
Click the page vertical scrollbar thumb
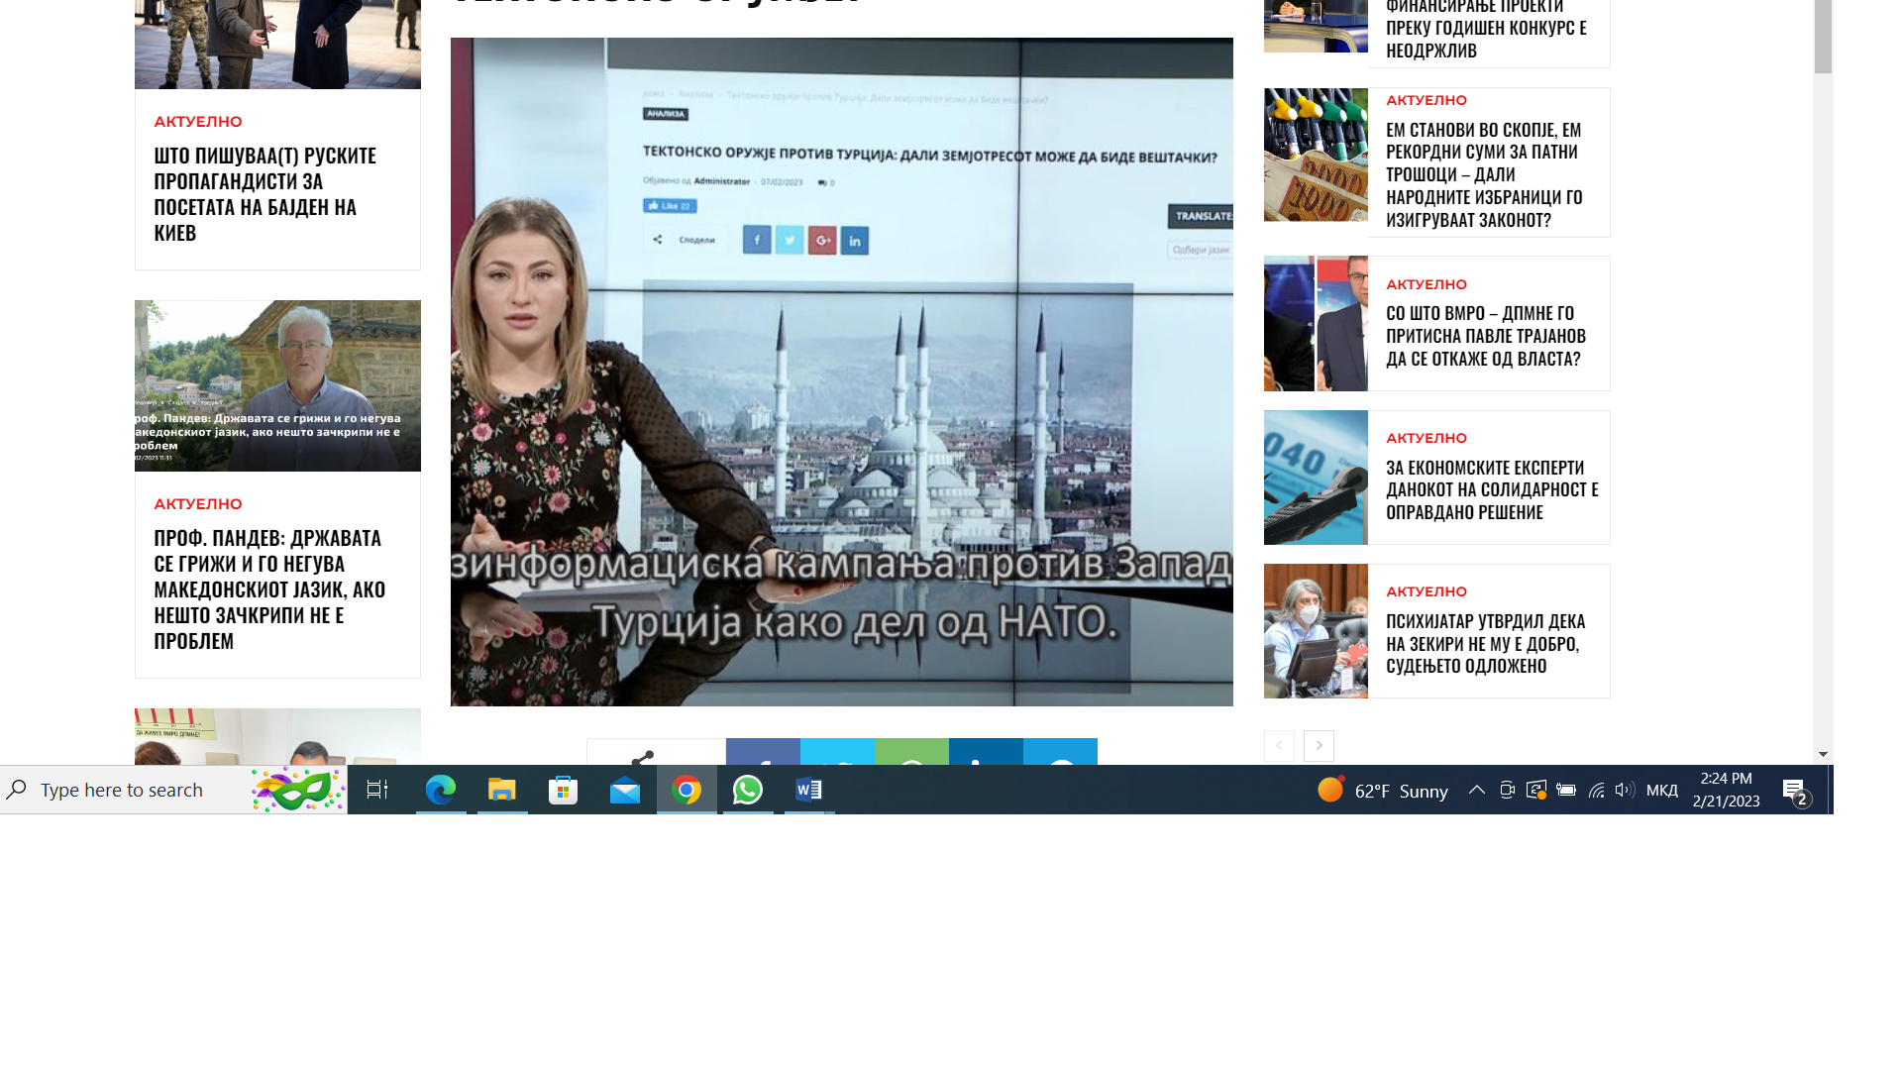click(x=1823, y=37)
